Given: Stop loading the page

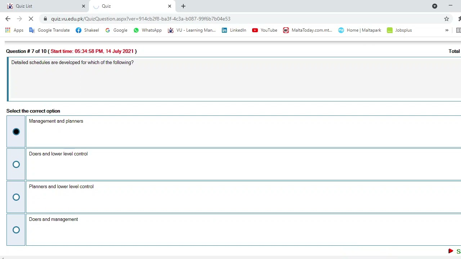Looking at the screenshot, I should pyautogui.click(x=31, y=19).
